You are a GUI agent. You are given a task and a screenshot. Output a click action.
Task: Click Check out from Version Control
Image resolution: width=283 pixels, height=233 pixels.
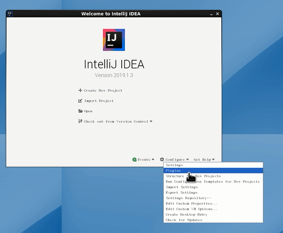116,121
